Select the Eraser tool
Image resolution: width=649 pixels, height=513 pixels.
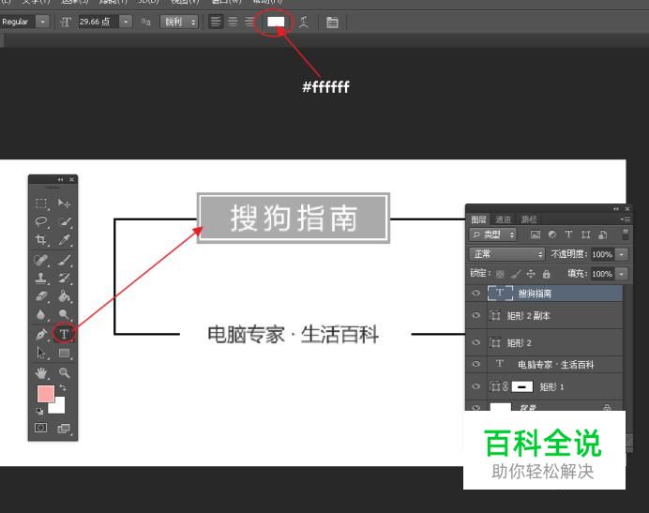point(40,296)
